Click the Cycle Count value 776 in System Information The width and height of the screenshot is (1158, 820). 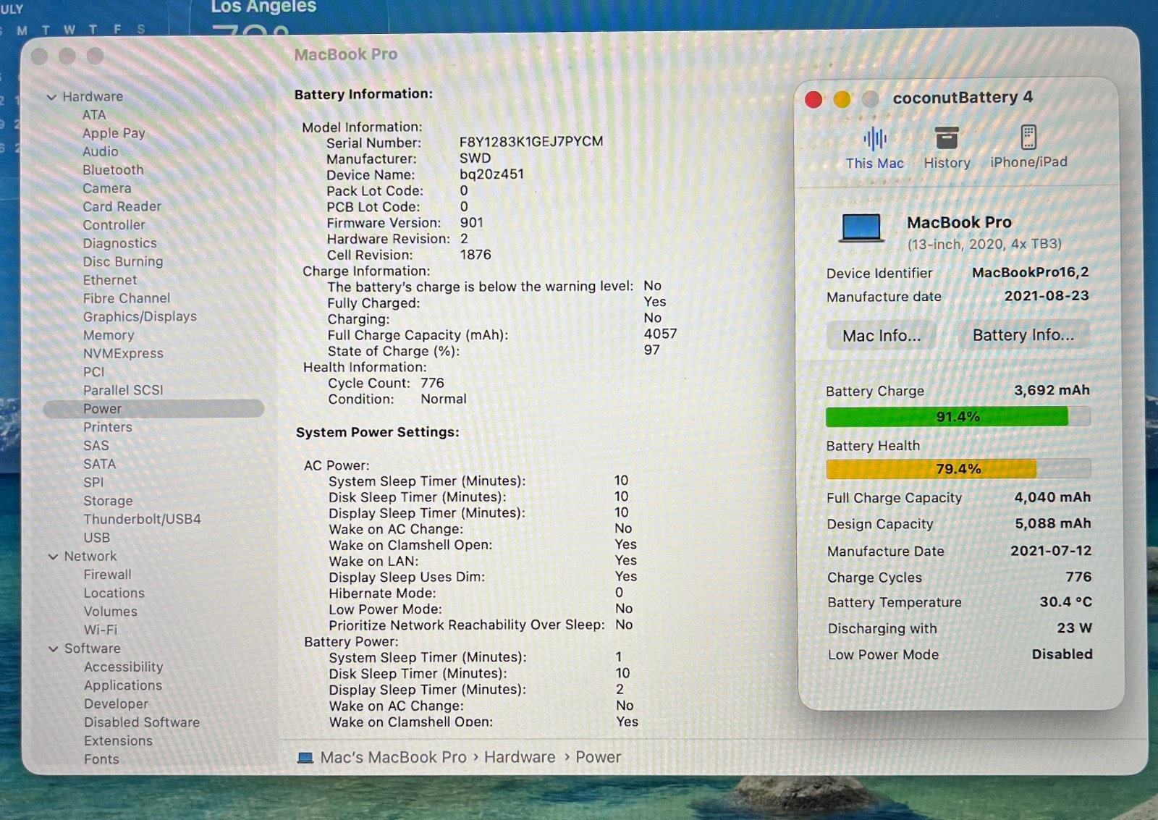432,384
